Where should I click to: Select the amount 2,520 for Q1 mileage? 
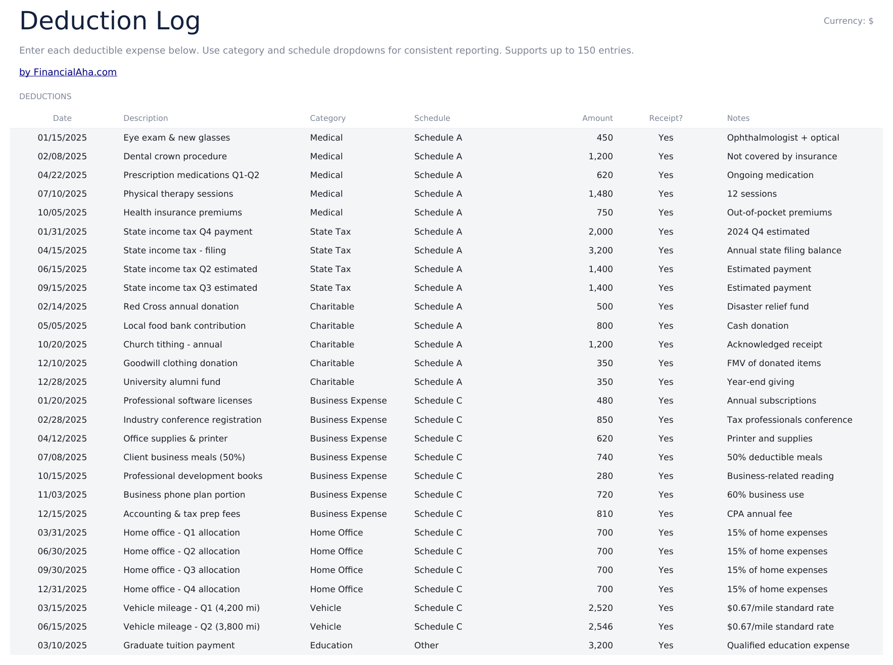pyautogui.click(x=600, y=608)
